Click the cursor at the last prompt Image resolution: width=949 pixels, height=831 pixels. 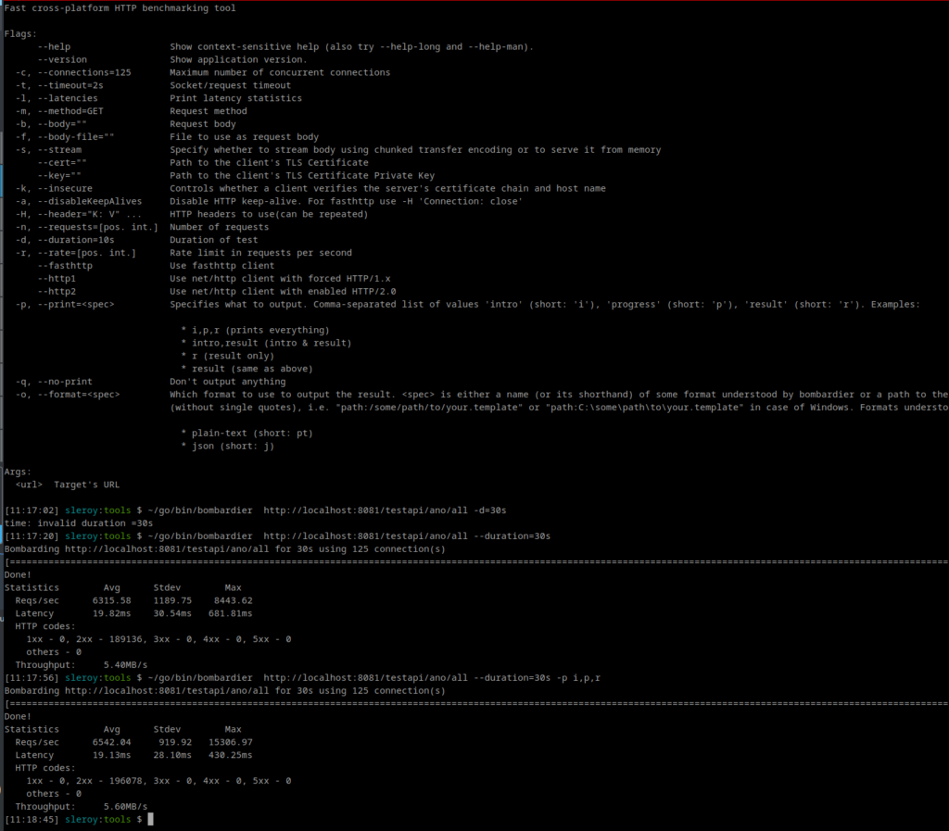(x=150, y=820)
